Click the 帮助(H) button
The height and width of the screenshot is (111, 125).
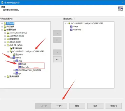pyautogui.click(x=114, y=106)
